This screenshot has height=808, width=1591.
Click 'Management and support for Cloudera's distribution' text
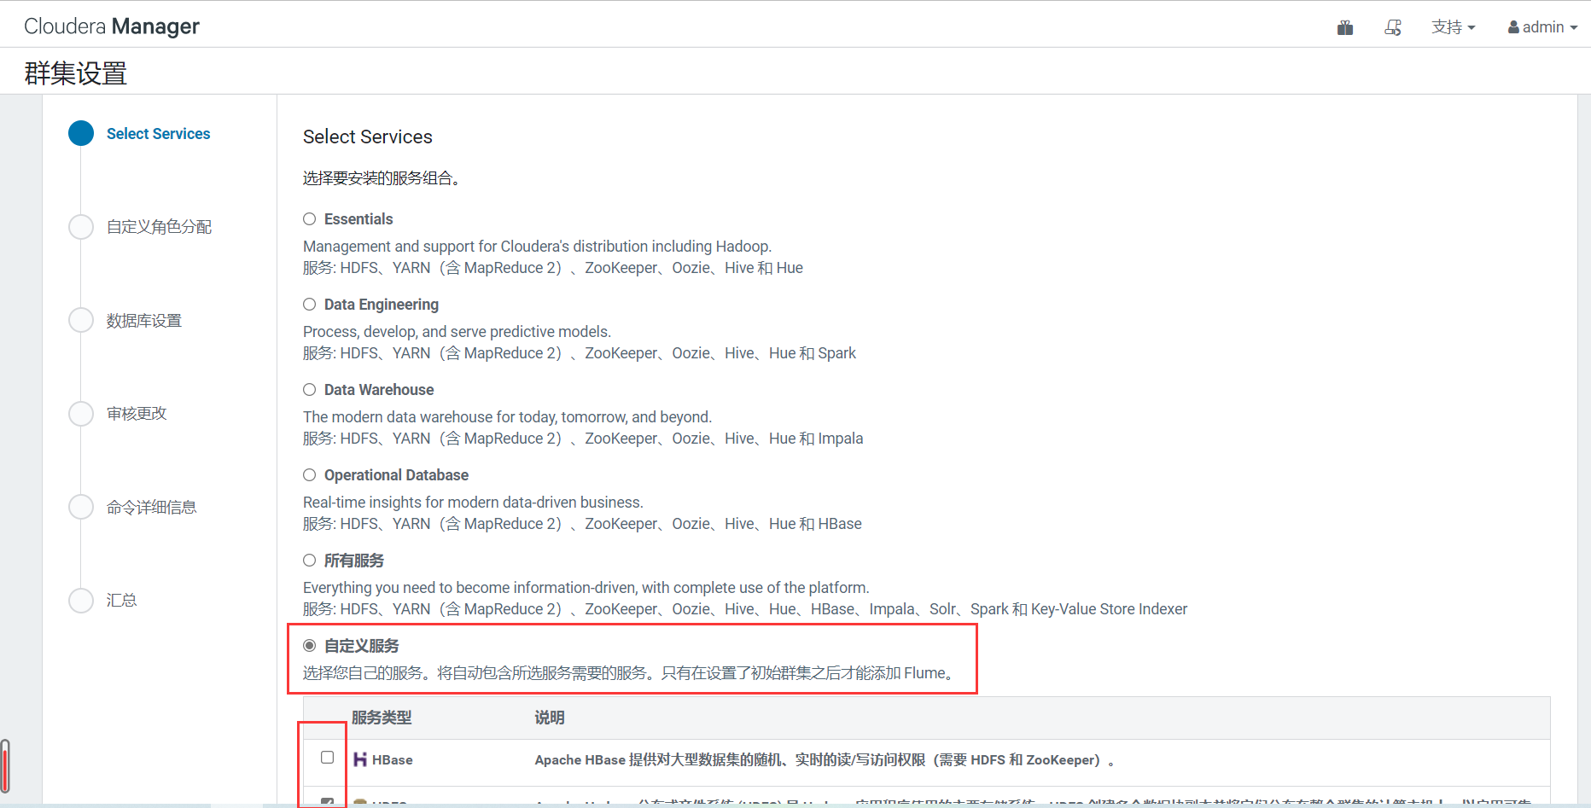click(538, 247)
